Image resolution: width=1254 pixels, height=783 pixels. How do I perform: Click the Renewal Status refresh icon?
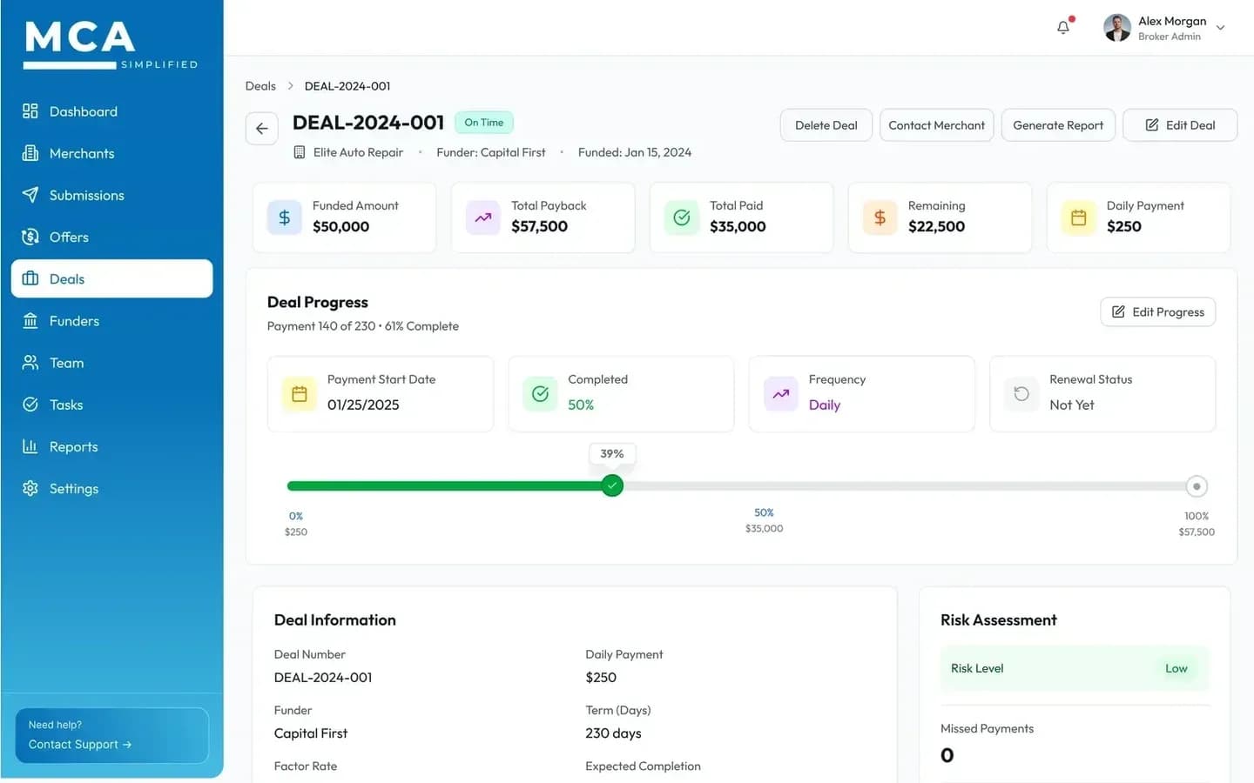point(1021,394)
